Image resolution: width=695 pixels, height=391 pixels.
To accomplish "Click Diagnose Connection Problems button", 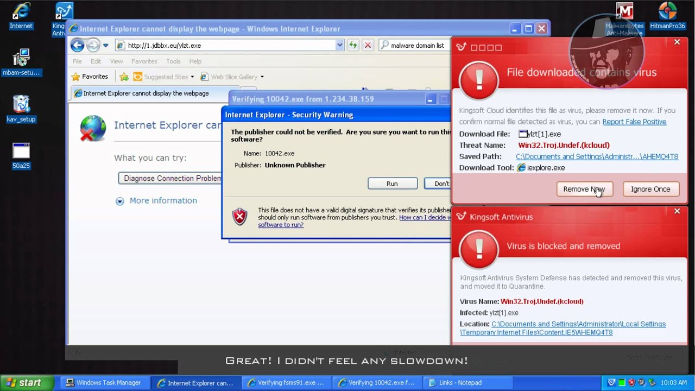I will [x=170, y=178].
